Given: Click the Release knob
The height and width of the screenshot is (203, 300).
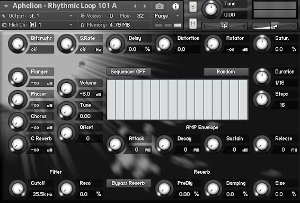Looking at the screenshot, I should coord(262,144).
